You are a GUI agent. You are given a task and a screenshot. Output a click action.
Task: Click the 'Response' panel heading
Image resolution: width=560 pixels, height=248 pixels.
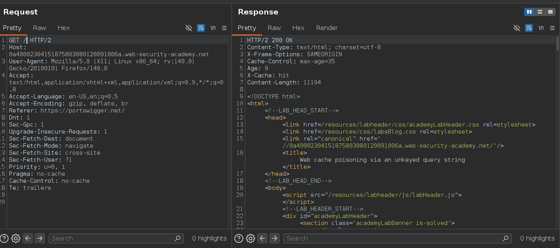click(258, 12)
